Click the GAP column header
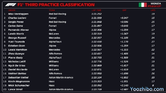 [124, 10]
